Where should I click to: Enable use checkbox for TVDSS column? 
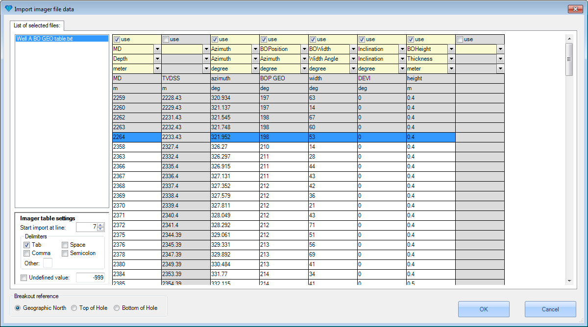[166, 40]
